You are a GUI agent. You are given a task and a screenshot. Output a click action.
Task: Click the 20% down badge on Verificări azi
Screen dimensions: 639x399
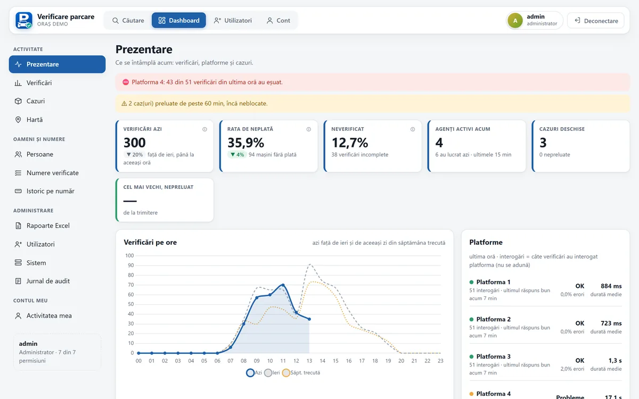tap(134, 155)
